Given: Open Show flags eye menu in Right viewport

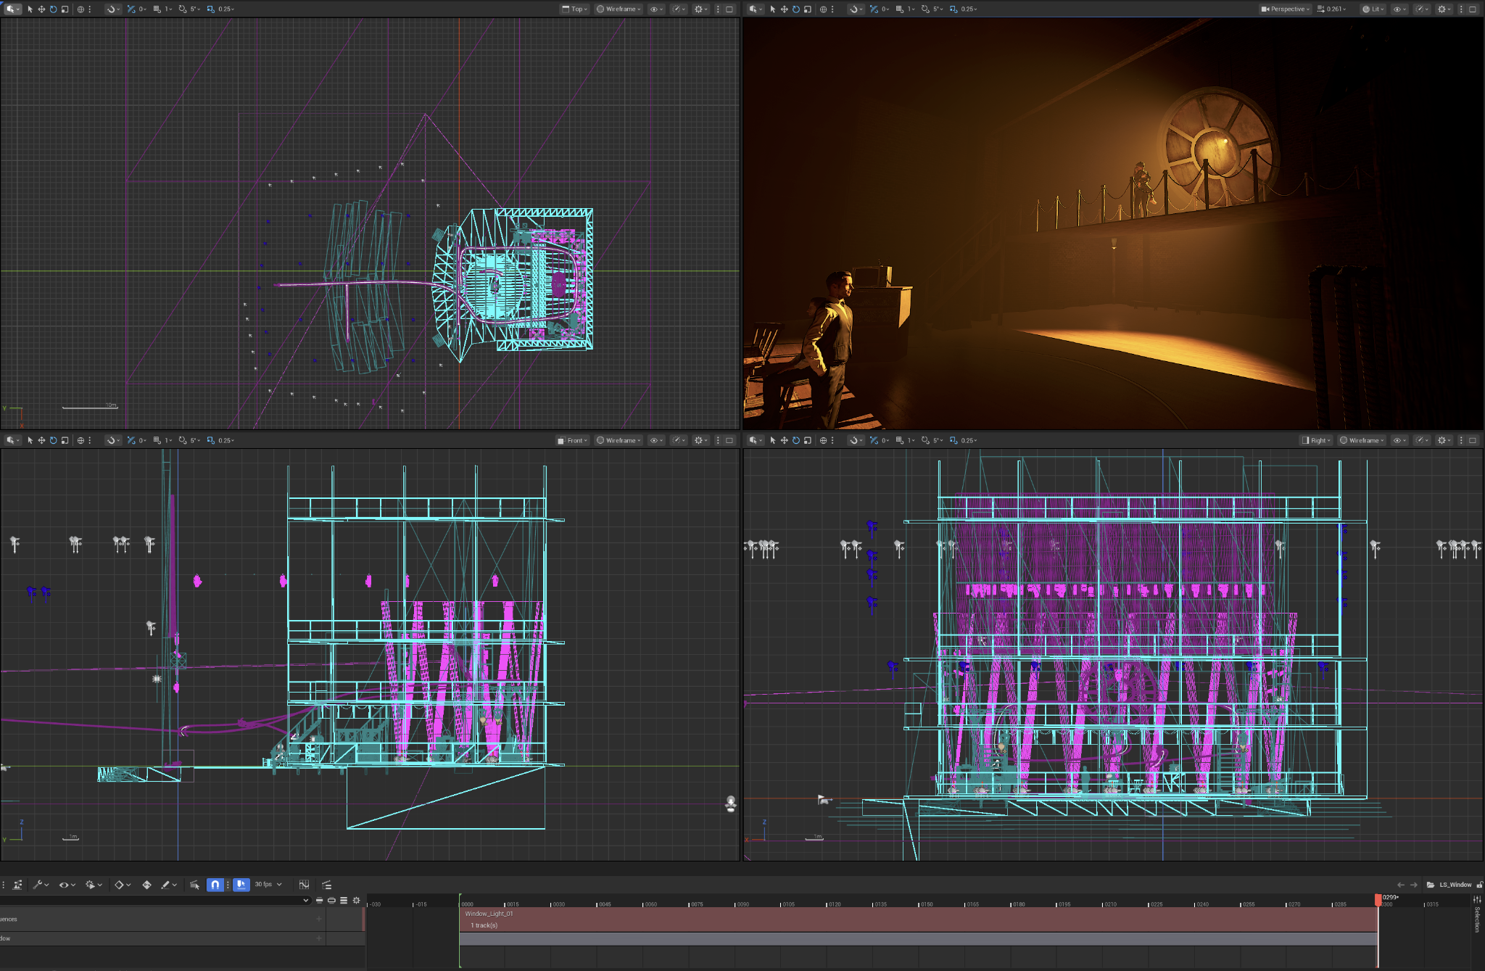Looking at the screenshot, I should coord(1399,440).
